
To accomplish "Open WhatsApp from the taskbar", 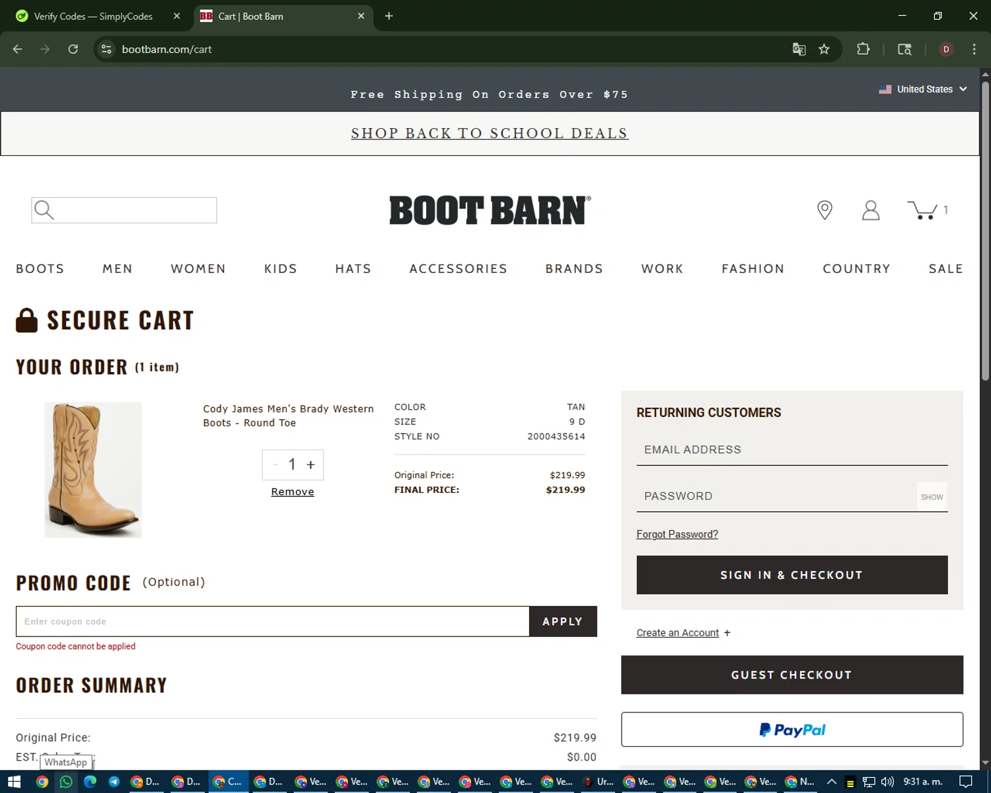I will point(66,782).
